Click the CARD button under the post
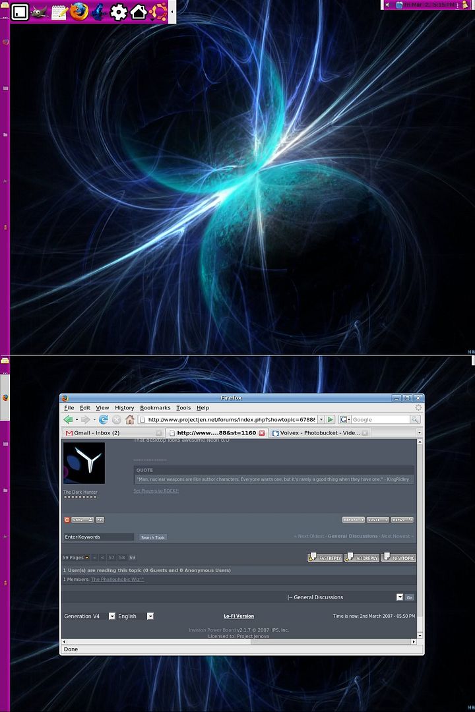Image resolution: width=475 pixels, height=712 pixels. [x=82, y=519]
